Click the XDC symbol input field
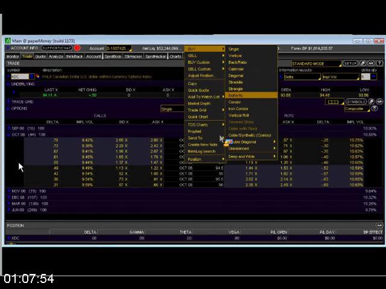Screen dimensions: 386x289 18,77
